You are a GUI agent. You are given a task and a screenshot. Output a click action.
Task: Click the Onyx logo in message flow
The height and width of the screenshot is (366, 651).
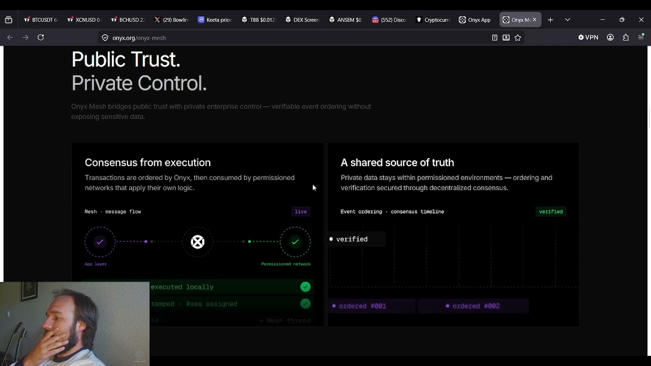pos(197,242)
